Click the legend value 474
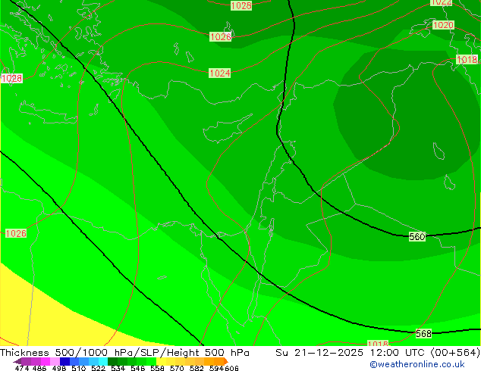The height and width of the screenshot is (371, 481). click(22, 368)
